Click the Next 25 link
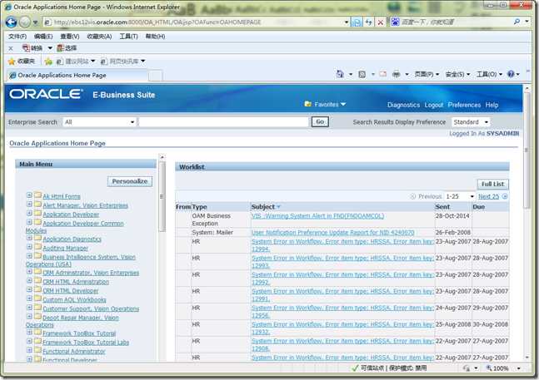The width and height of the screenshot is (539, 380). click(488, 196)
